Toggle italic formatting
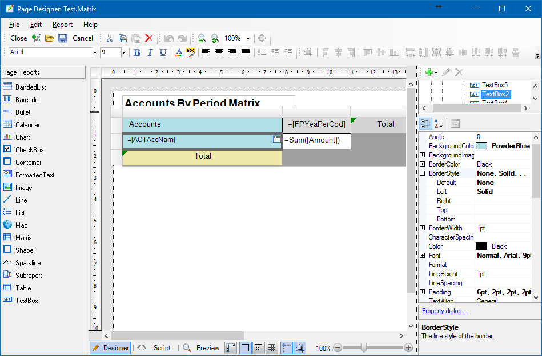This screenshot has width=542, height=356. pyautogui.click(x=150, y=52)
